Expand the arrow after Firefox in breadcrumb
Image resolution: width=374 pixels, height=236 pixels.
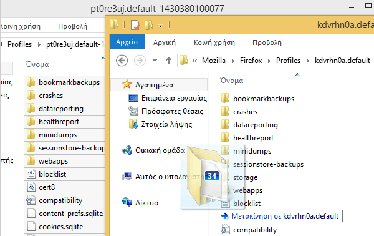(269, 61)
